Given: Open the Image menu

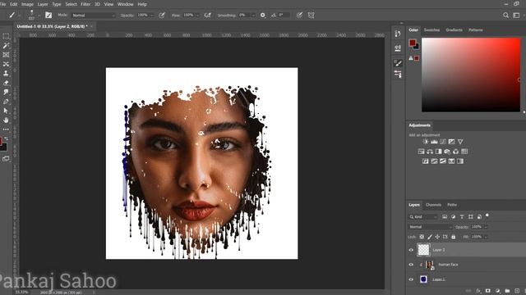Looking at the screenshot, I should [x=27, y=4].
